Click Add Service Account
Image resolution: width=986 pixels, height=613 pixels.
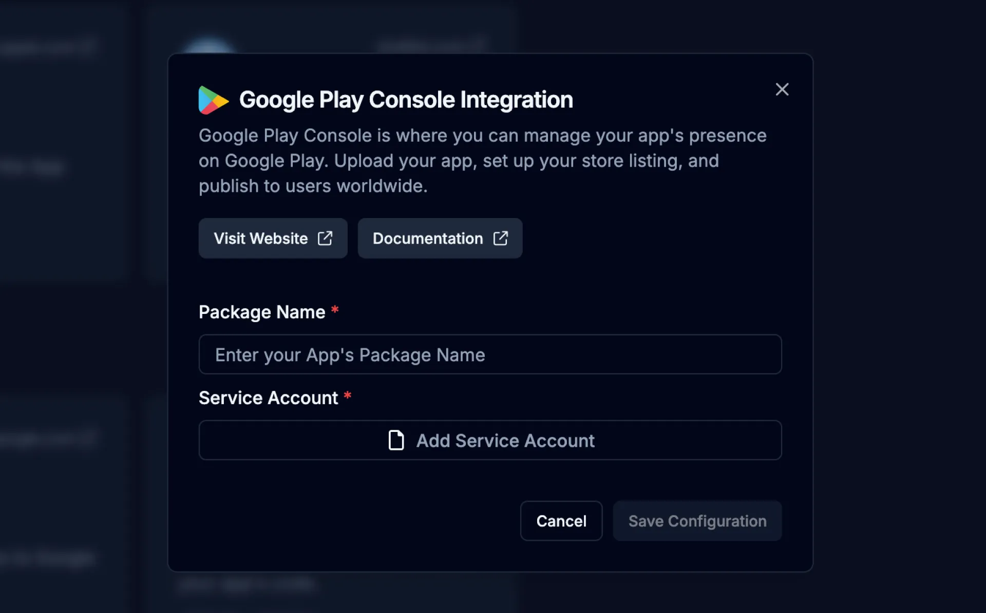coord(489,440)
